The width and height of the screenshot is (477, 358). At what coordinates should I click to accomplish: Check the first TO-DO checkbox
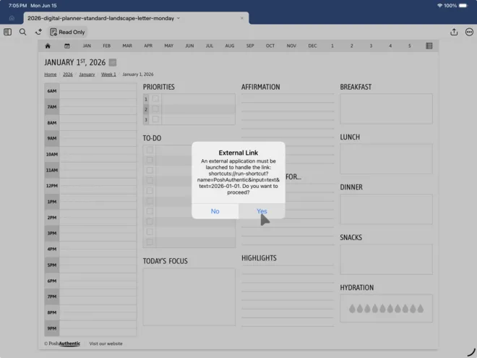click(x=150, y=150)
